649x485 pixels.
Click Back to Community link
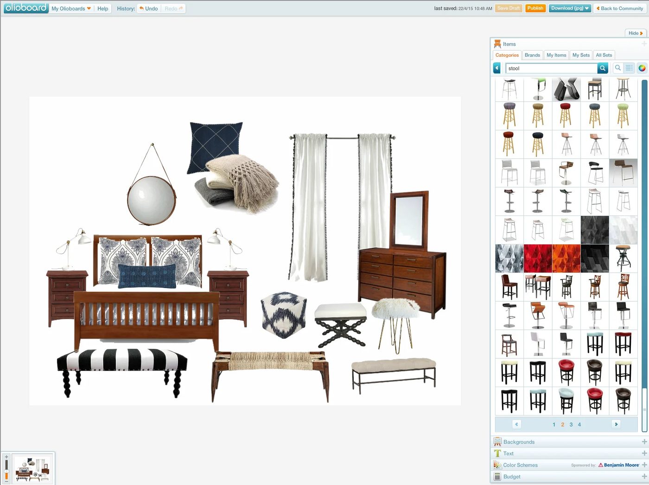pyautogui.click(x=620, y=8)
